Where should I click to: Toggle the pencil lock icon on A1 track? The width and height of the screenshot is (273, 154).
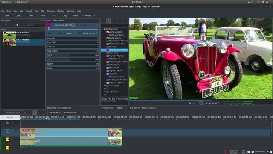click(12, 148)
